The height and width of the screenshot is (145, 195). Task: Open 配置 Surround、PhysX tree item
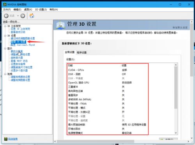pyautogui.click(x=23, y=45)
